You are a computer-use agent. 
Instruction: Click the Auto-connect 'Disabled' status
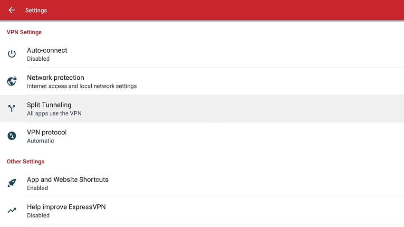click(38, 59)
